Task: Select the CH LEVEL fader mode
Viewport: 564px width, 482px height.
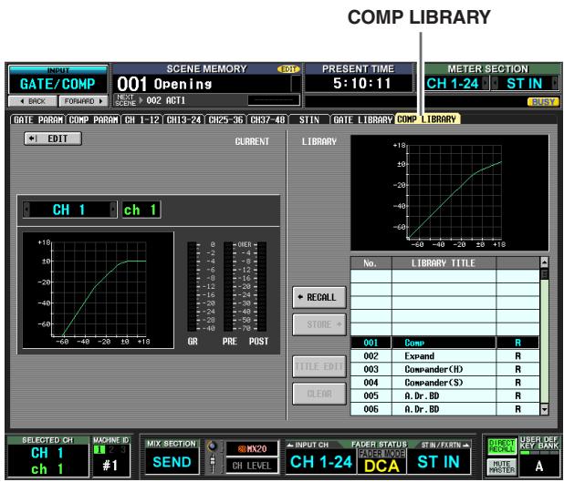Action: 252,466
